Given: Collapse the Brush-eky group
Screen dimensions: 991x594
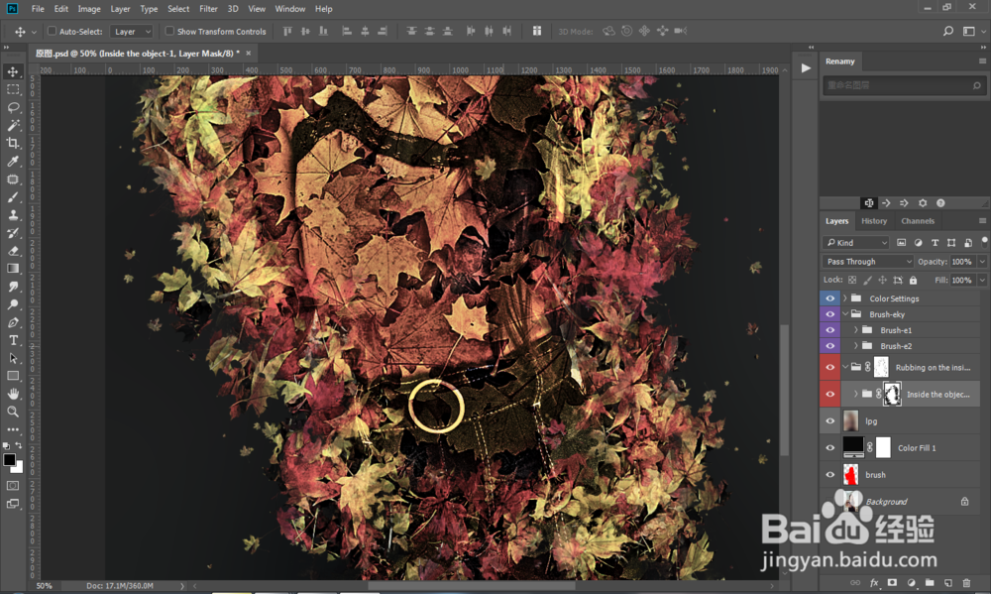Looking at the screenshot, I should [x=845, y=313].
